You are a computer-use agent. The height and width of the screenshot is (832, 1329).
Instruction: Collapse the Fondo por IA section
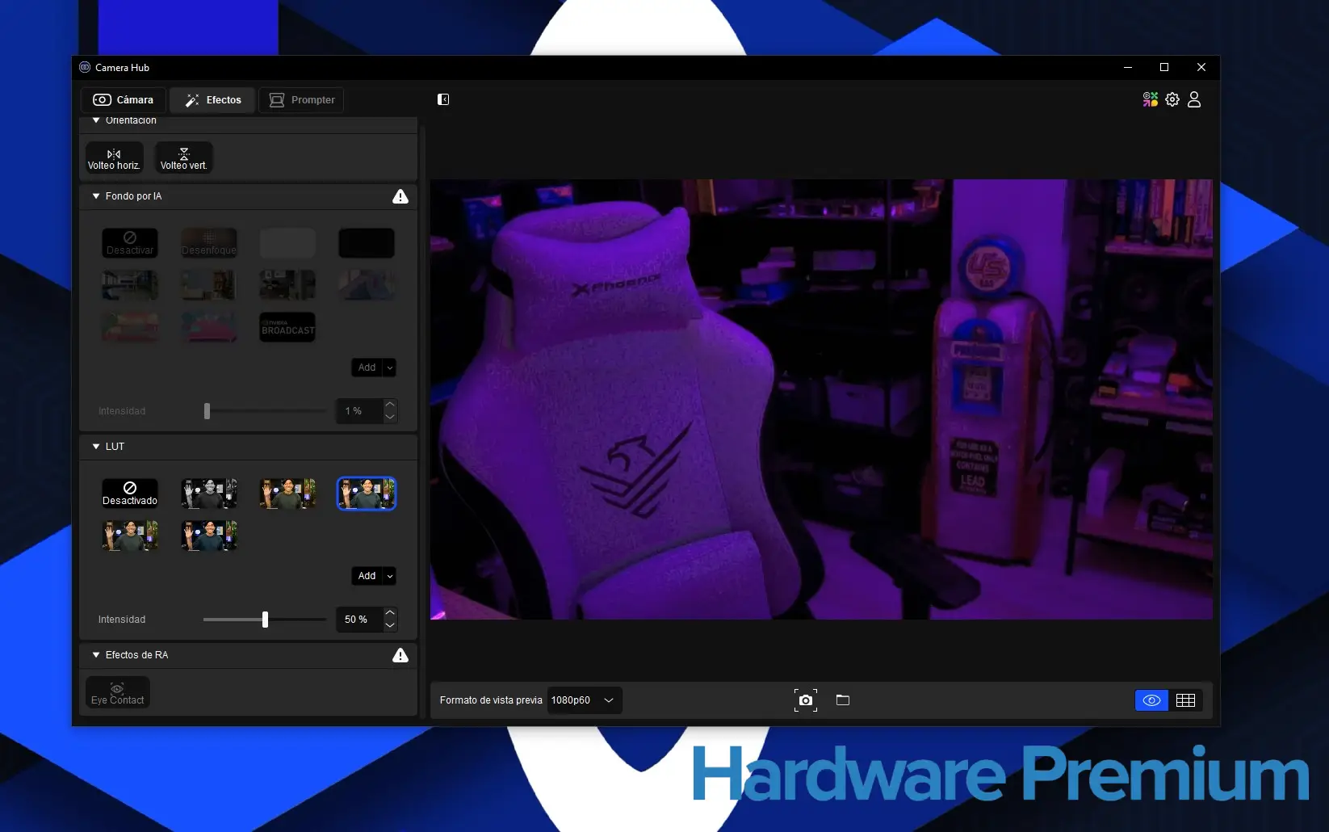click(96, 196)
